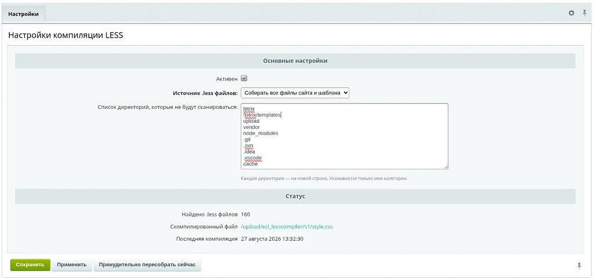The width and height of the screenshot is (594, 279).
Task: Click Принудительно пересобрать сейчас button
Action: [147, 265]
